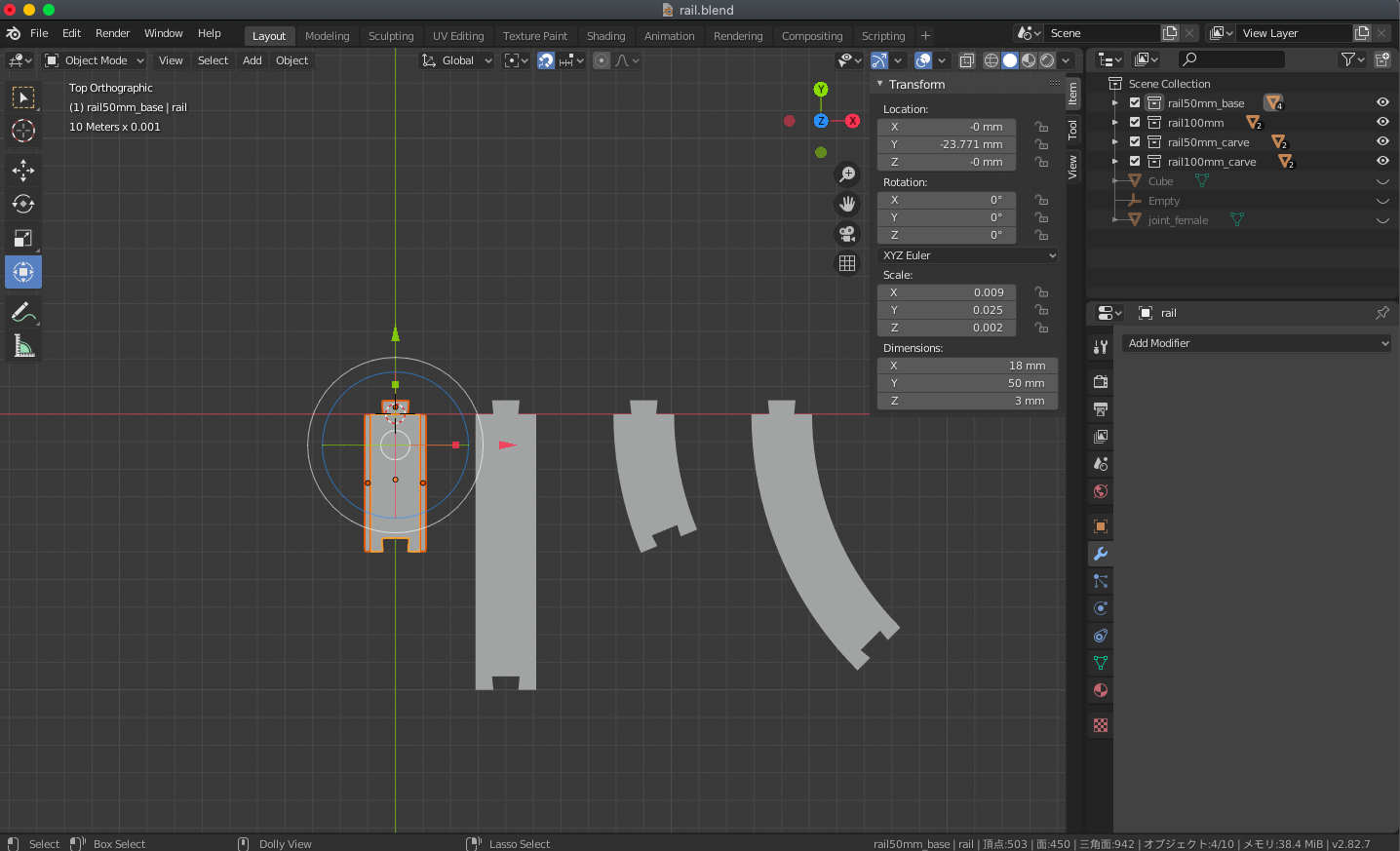The width and height of the screenshot is (1400, 851).
Task: Open the Render properties tab
Action: click(1100, 381)
